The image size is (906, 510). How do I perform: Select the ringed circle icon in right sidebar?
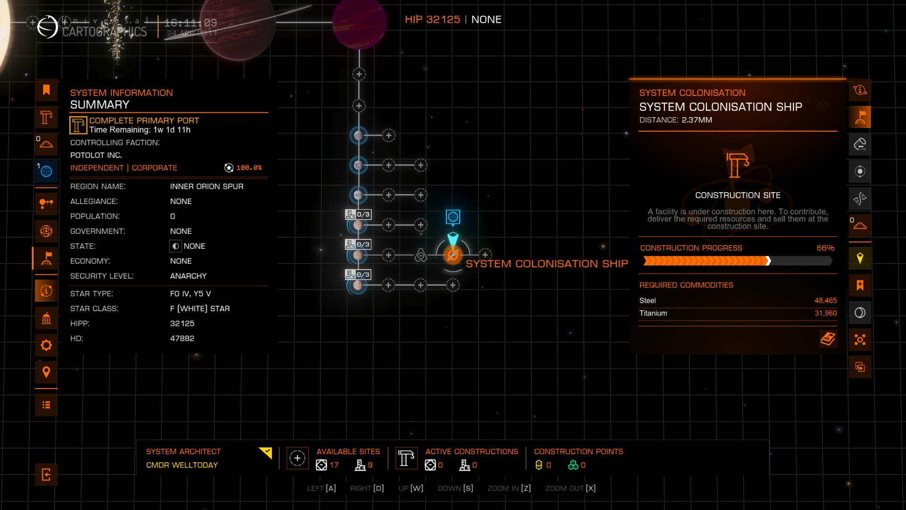tap(860, 312)
